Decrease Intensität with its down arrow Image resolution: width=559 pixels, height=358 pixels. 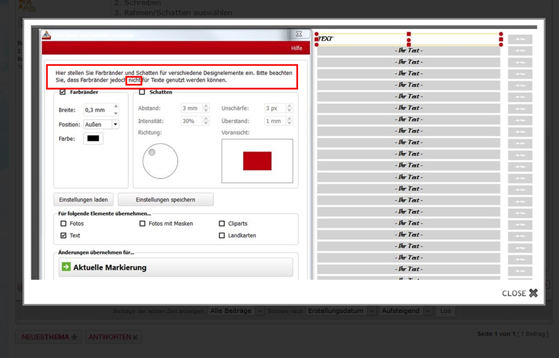(206, 124)
